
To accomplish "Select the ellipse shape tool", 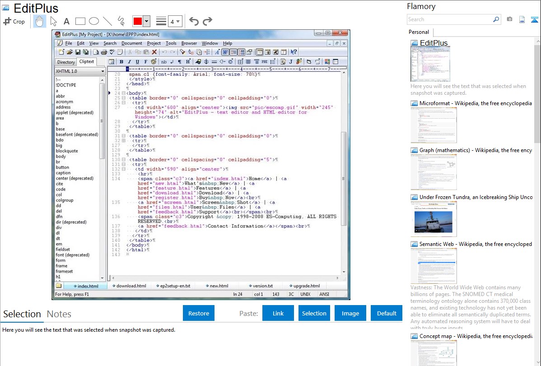I will pyautogui.click(x=94, y=21).
